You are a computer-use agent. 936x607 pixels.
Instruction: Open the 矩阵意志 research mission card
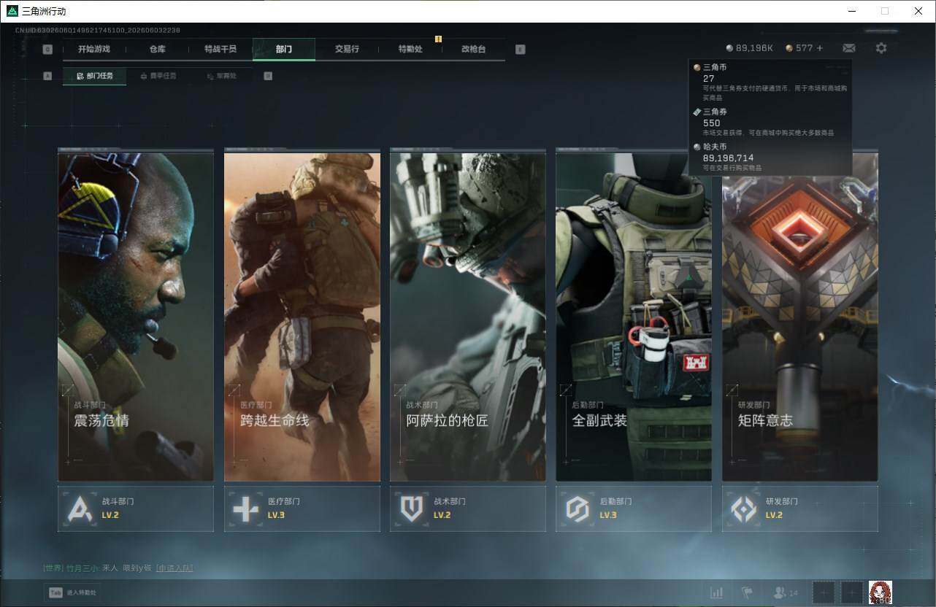[800, 316]
